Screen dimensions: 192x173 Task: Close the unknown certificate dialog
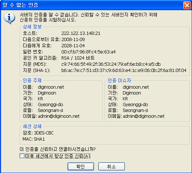[x=187, y=5]
